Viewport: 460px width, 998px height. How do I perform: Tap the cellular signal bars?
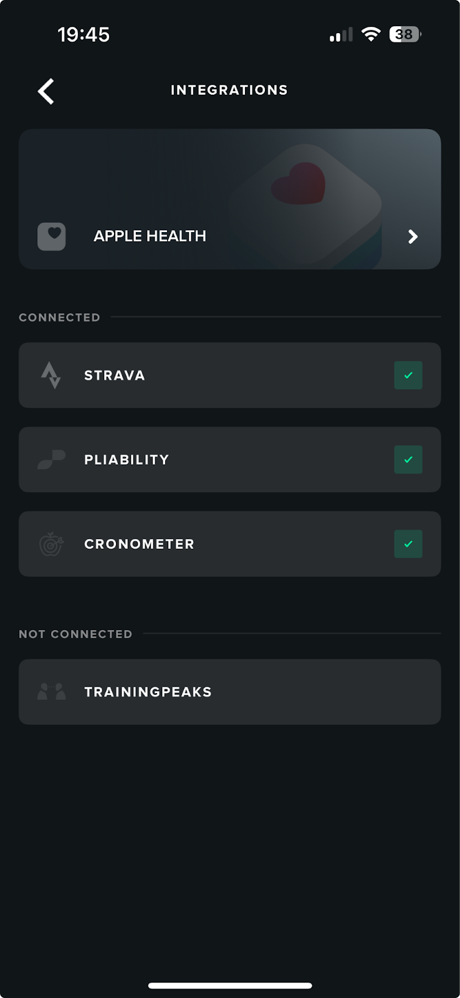[x=341, y=35]
